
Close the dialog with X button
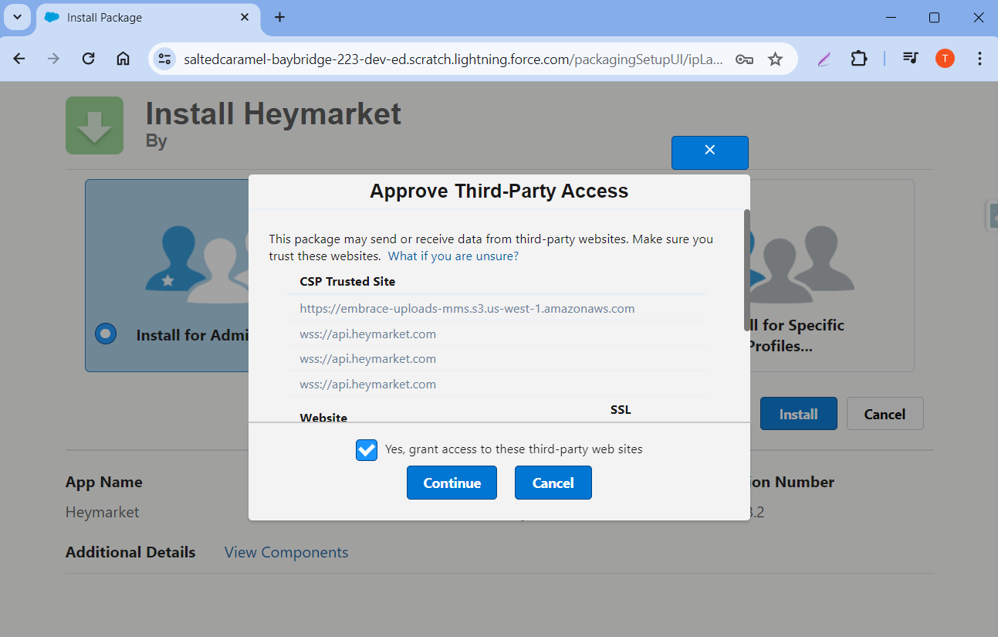coord(710,152)
